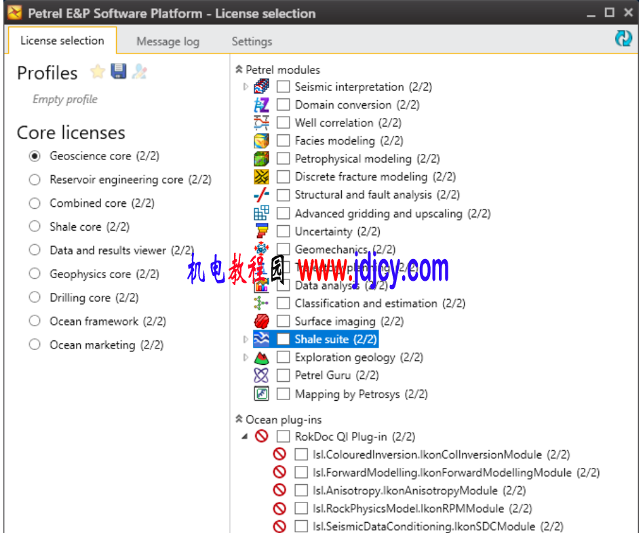Select the Surface imaging module label
643x533 pixels.
(349, 321)
